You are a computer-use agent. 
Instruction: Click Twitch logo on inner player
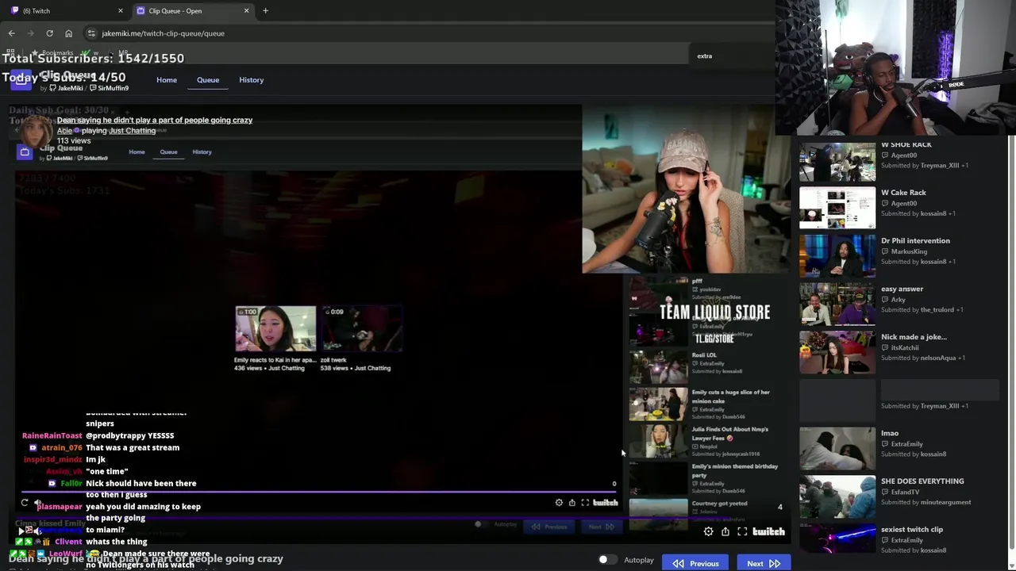(605, 502)
